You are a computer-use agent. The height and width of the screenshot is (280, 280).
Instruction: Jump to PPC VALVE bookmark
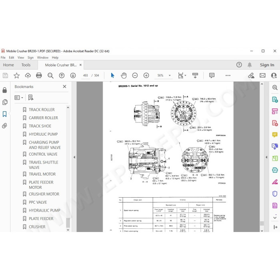click(x=38, y=202)
